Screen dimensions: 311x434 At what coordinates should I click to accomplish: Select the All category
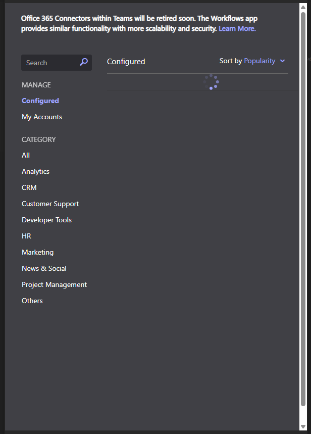click(x=25, y=155)
